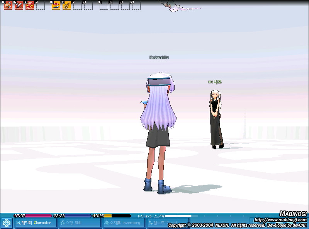The height and width of the screenshot is (229, 309).
Task: Trigger the F3 red burst skill icon
Action: (x=30, y=5)
